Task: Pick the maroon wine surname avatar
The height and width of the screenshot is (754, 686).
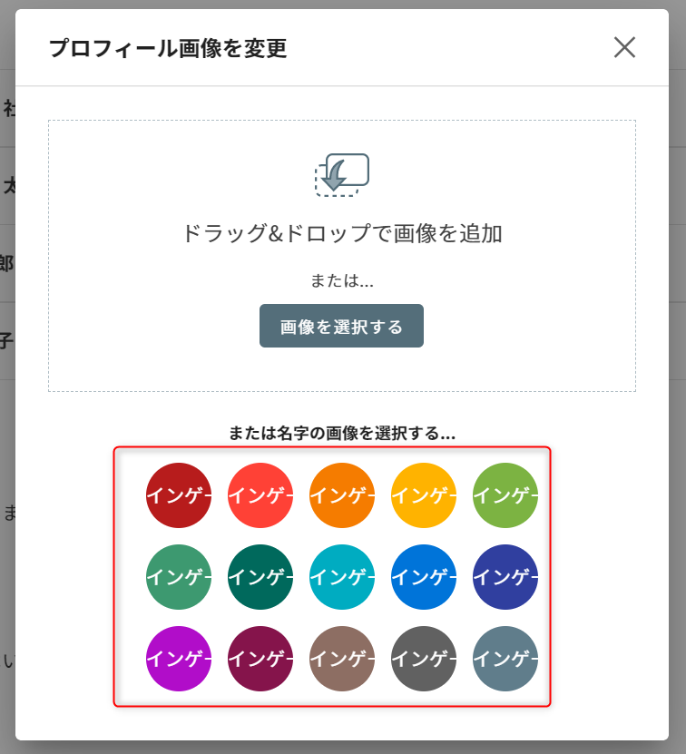Action: 260,659
